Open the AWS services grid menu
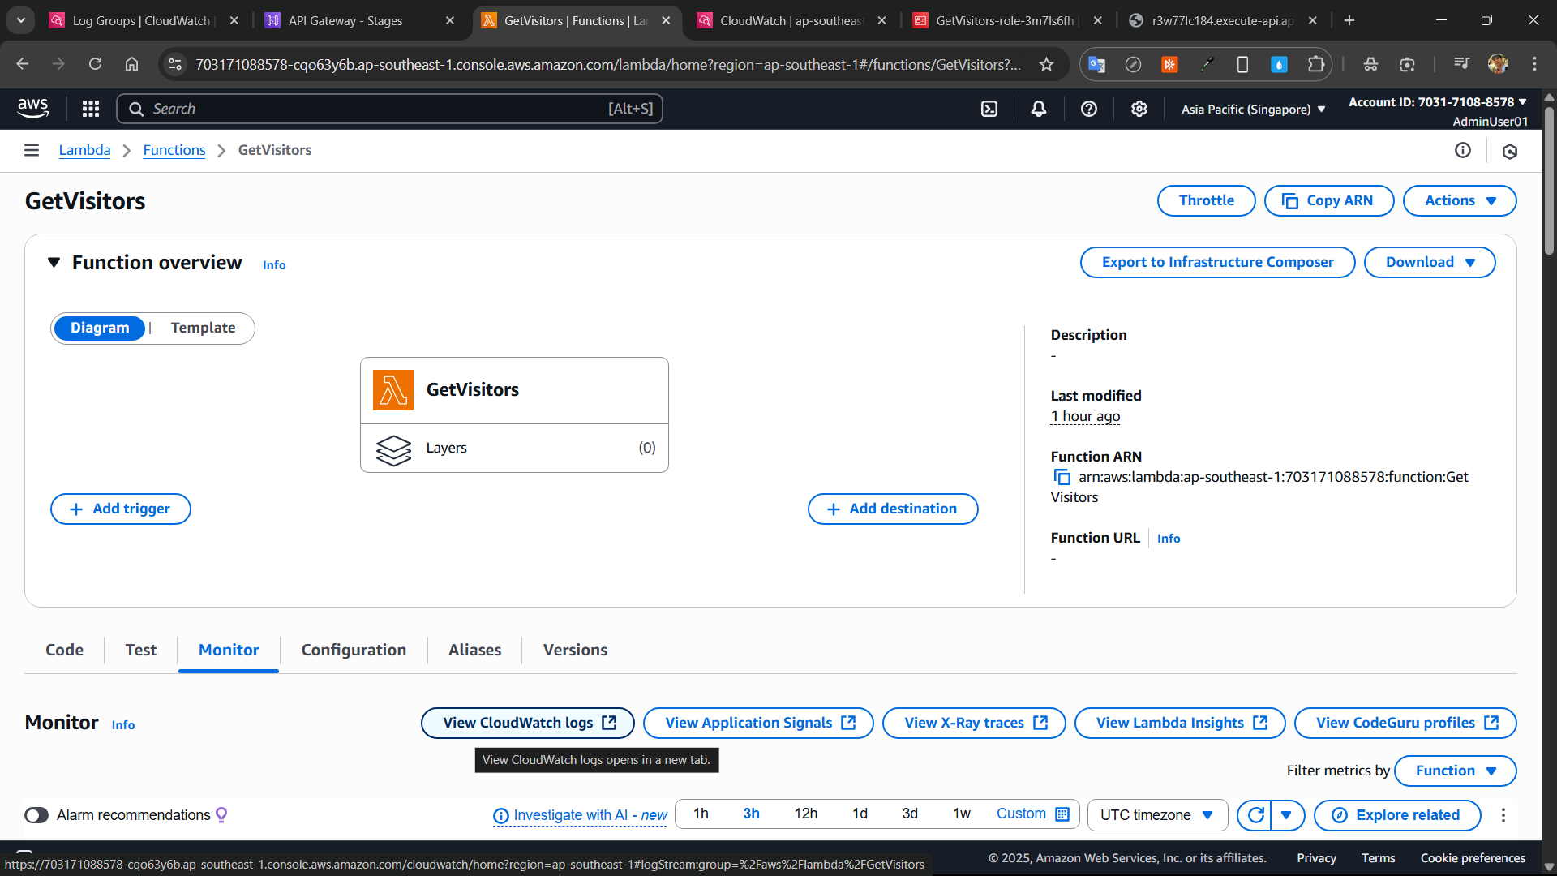The width and height of the screenshot is (1557, 876). (x=91, y=109)
